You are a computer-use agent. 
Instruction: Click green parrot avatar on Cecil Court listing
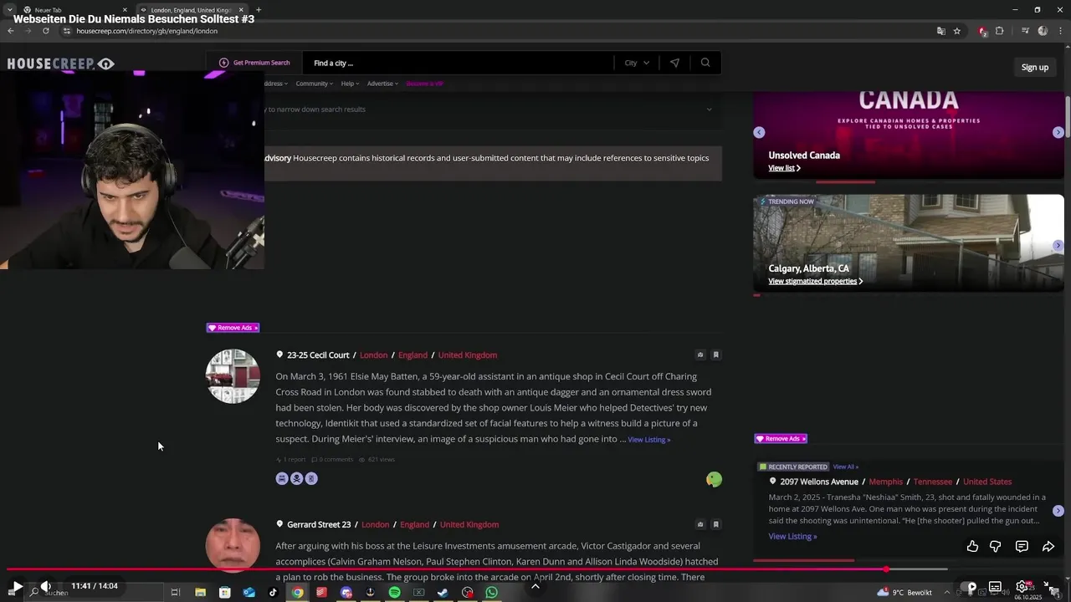click(x=714, y=479)
